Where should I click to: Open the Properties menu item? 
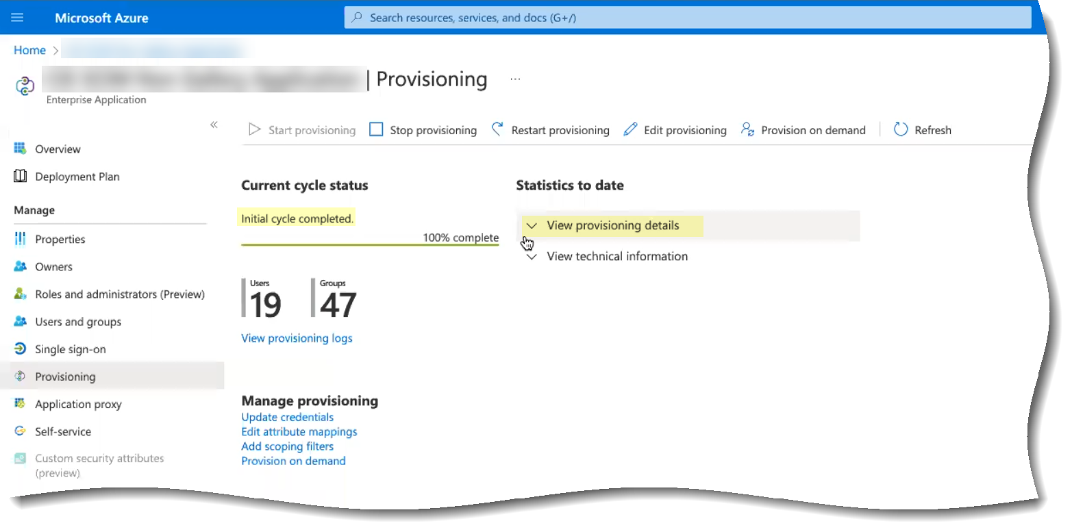click(x=60, y=239)
